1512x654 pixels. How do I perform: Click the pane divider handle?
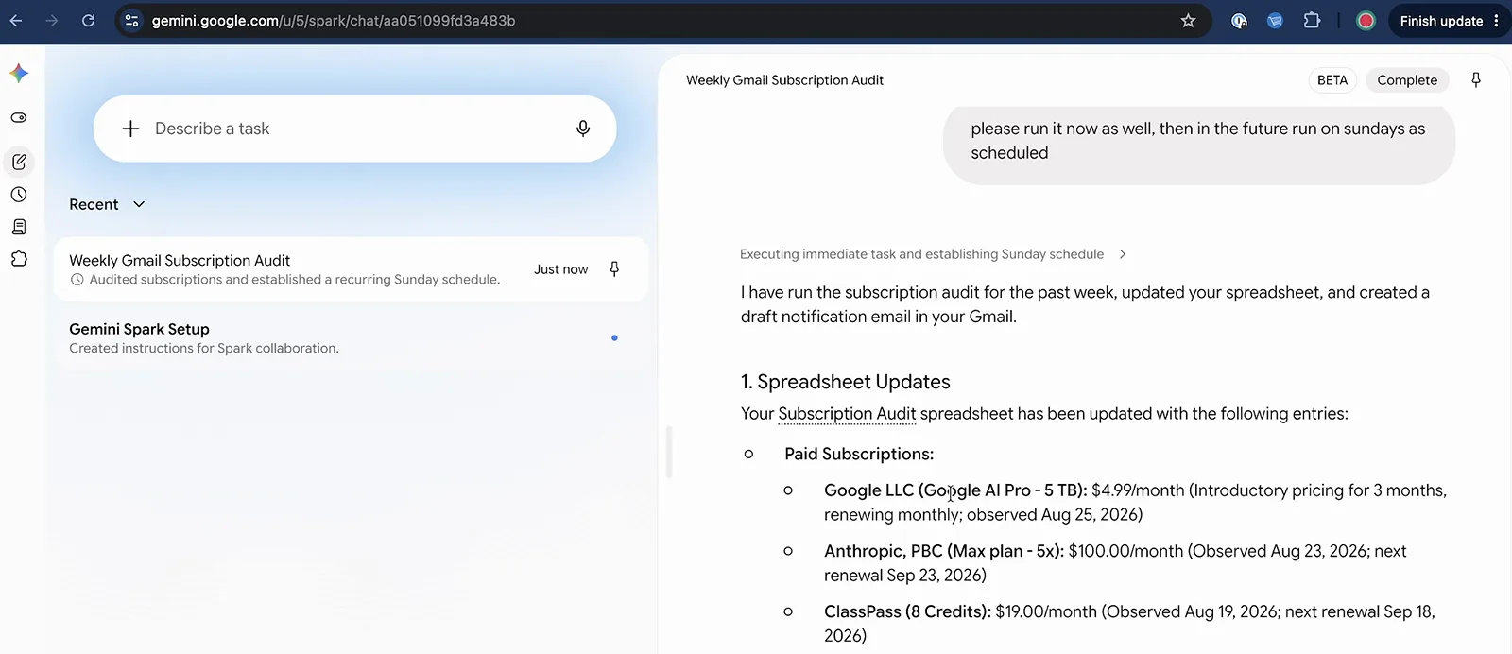tap(669, 452)
